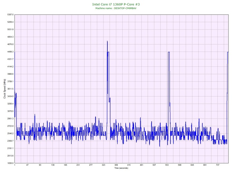The height and width of the screenshot is (174, 232).
Task: Click the x-axis tick label 139
Action: [53, 165]
